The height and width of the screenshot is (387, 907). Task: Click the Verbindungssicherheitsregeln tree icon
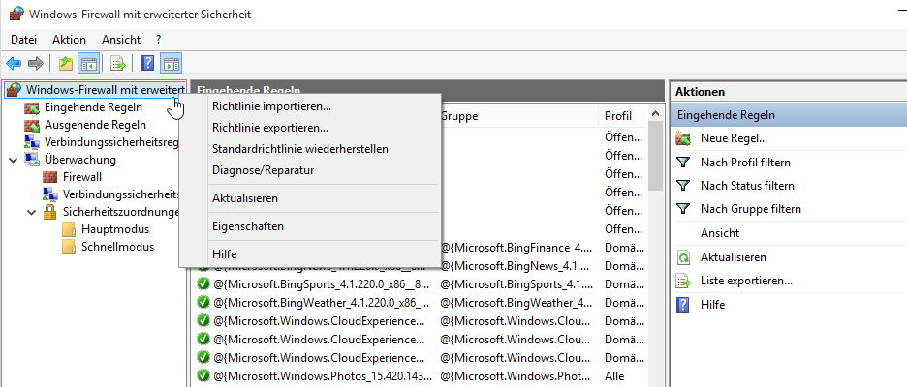[32, 142]
